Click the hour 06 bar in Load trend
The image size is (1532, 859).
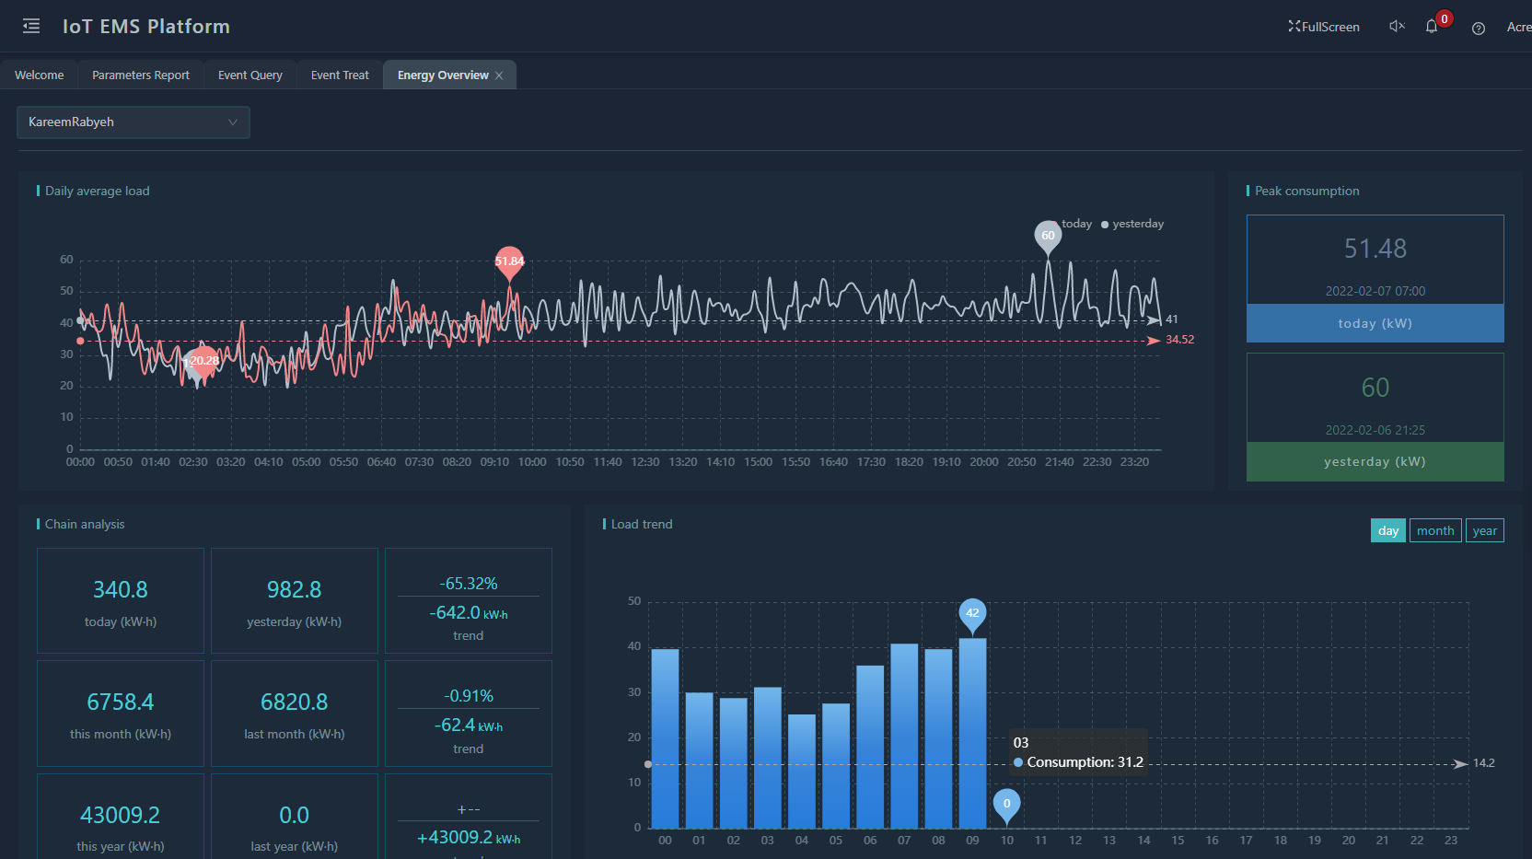[x=870, y=746]
